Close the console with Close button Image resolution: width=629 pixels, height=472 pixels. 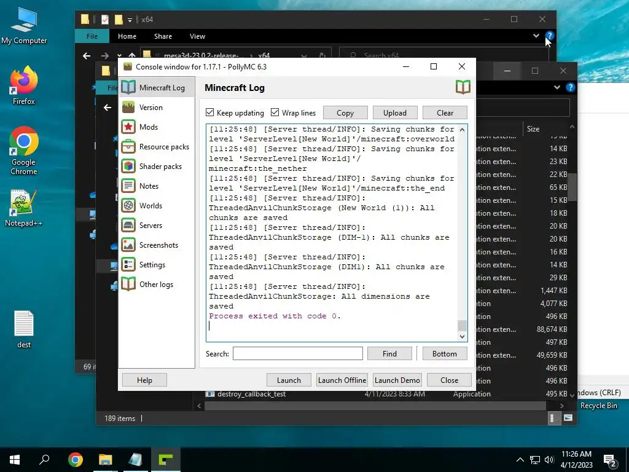pyautogui.click(x=449, y=380)
